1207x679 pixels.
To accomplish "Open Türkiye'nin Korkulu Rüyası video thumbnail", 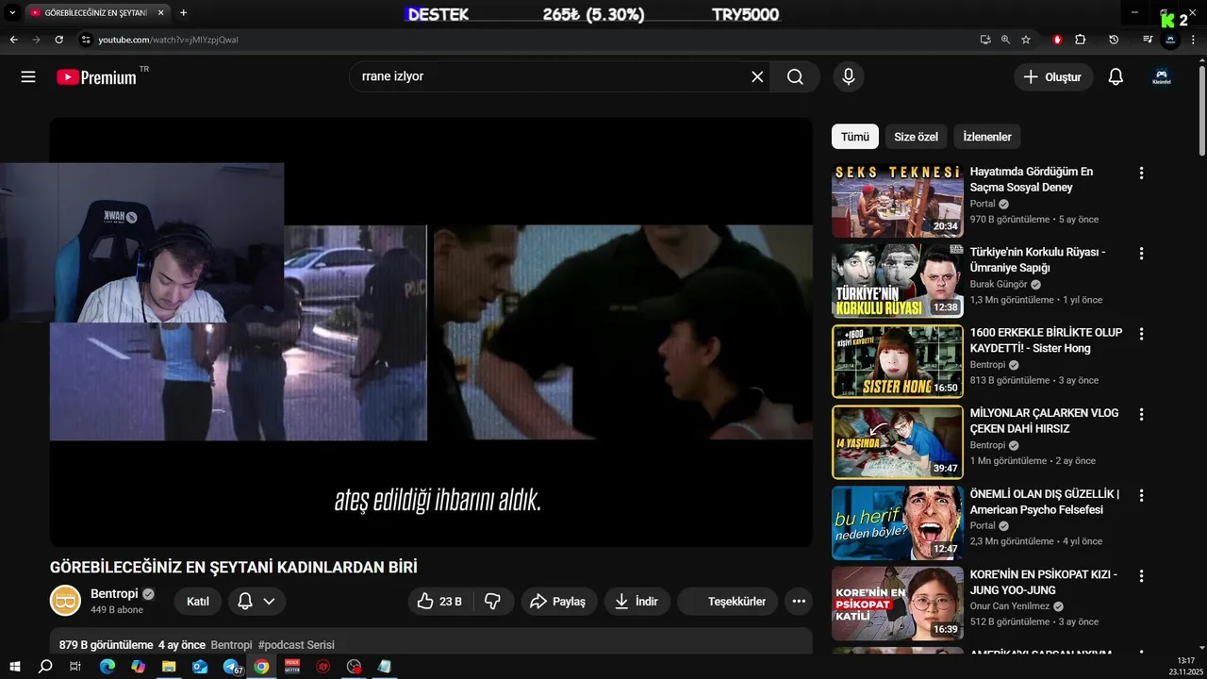I will [x=898, y=280].
